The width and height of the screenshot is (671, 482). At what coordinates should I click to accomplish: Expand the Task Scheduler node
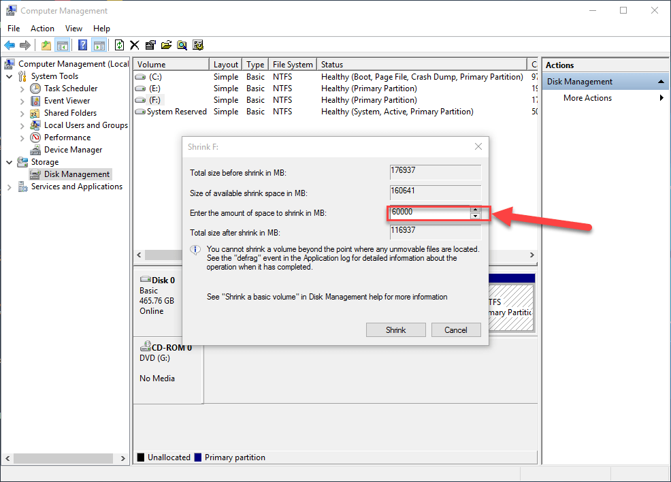[x=22, y=89]
